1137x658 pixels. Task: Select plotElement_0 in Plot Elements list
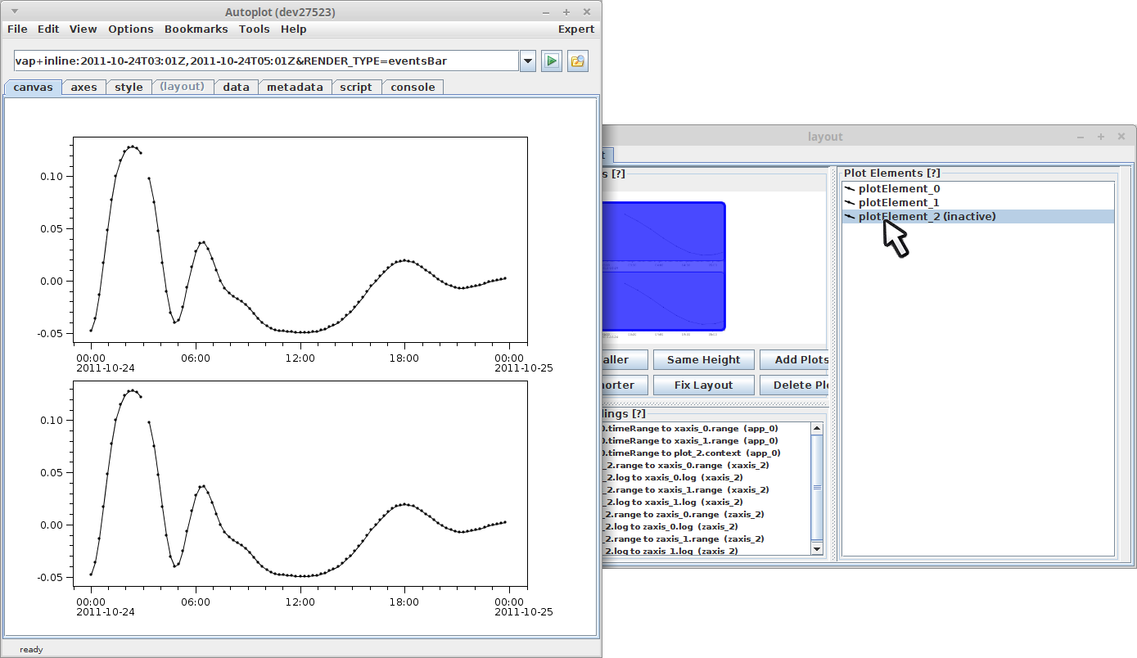[x=978, y=188]
